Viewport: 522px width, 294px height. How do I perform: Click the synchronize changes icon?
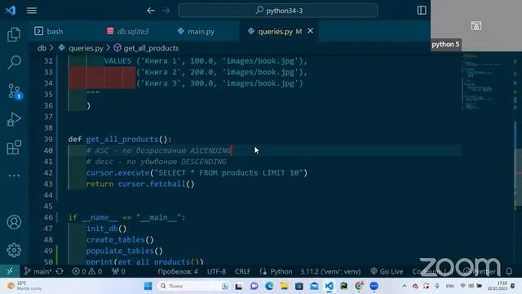pos(60,271)
